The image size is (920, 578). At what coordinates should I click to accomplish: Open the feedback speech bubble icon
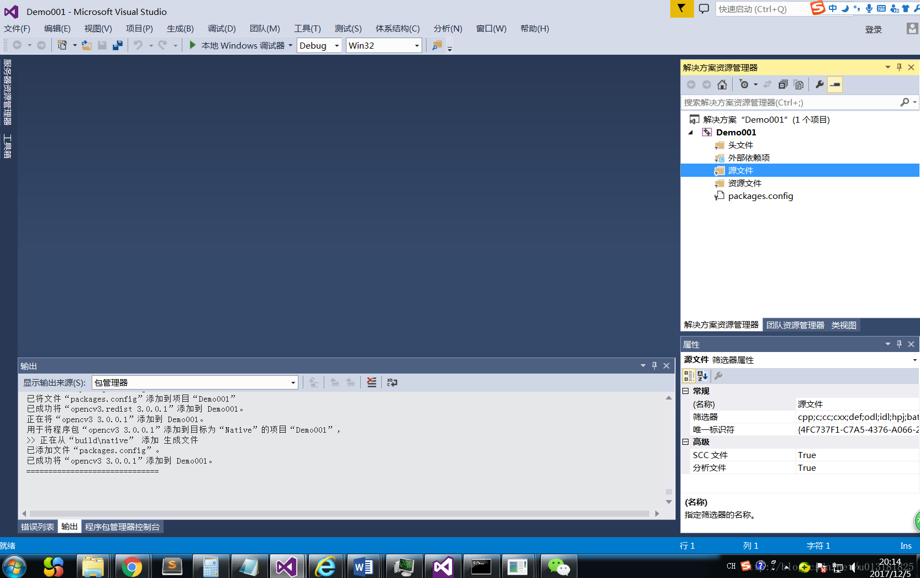point(704,9)
